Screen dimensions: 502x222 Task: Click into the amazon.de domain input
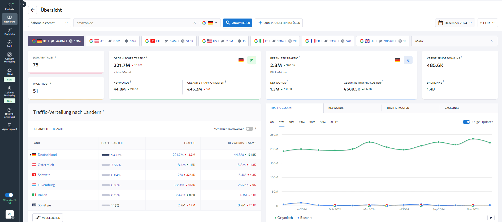(134, 23)
